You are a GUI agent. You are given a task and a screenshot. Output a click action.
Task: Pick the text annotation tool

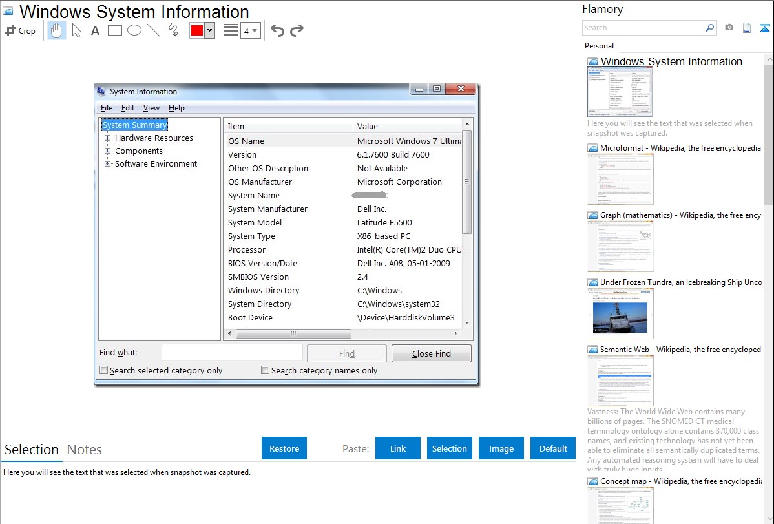pos(95,30)
